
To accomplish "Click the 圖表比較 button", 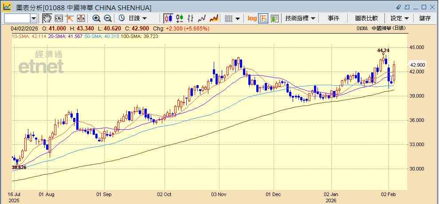I will pos(366,19).
